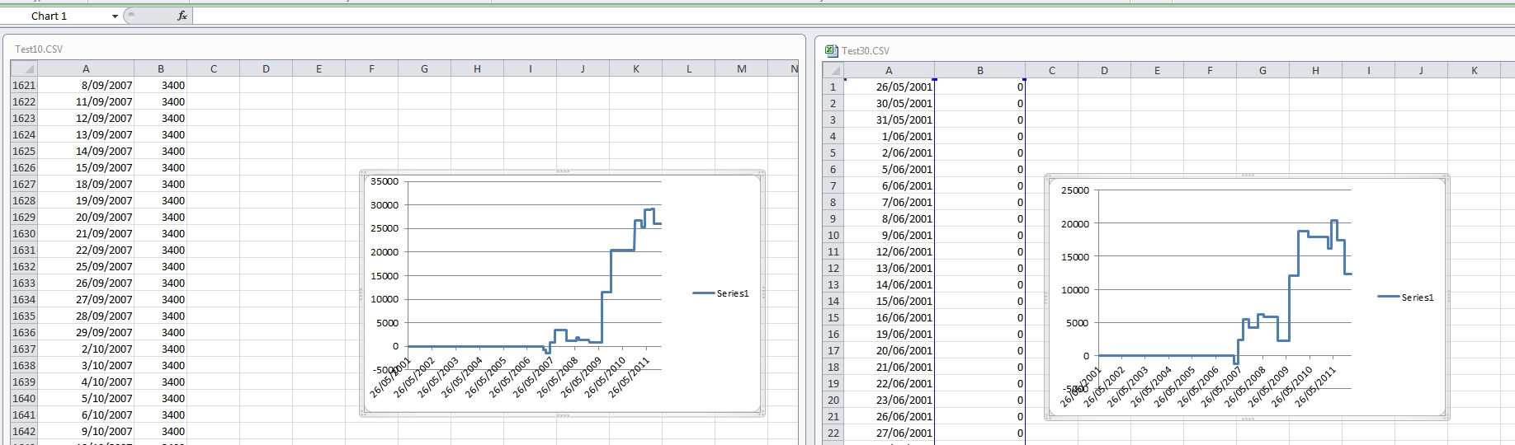Click the 15000 axis label in Test30.CSV chart
Screen dimensions: 1515x445
[x=1075, y=257]
